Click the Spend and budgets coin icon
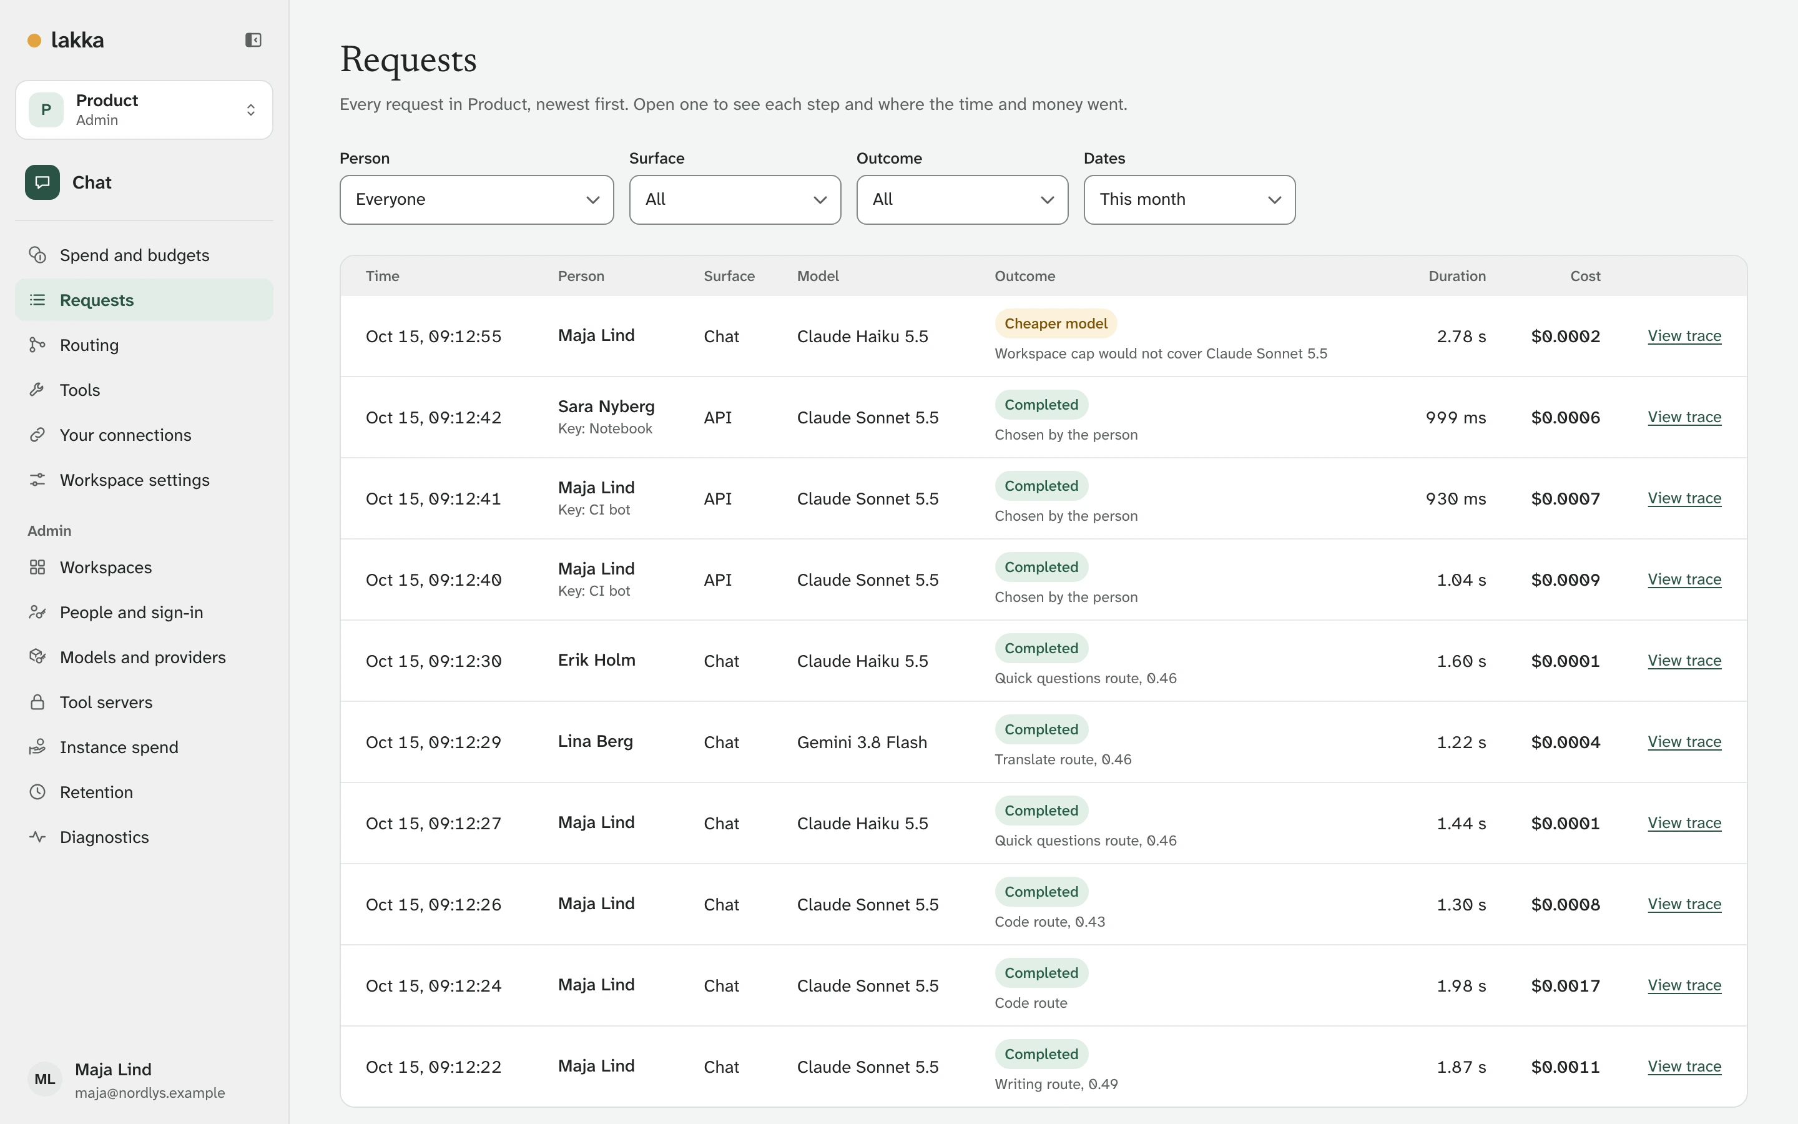The width and height of the screenshot is (1798, 1124). (37, 255)
